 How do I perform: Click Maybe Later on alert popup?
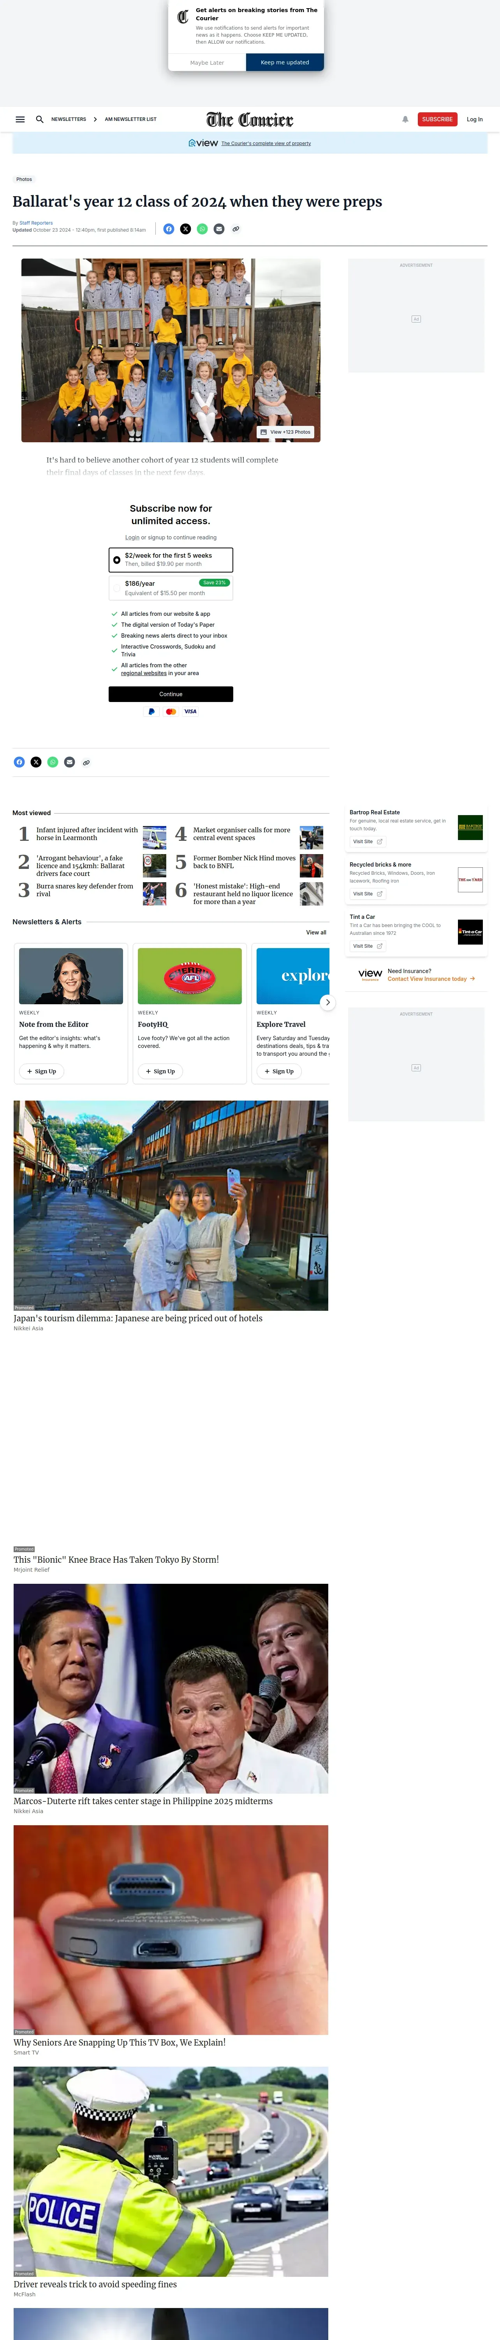[207, 63]
